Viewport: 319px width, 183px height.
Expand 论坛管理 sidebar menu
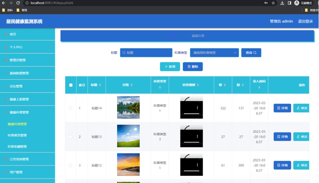(28, 86)
